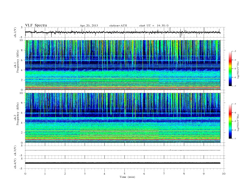Click the ch.1 "Frequency (kHz)" axis label
The height and width of the screenshot is (195, 252).
[x=18, y=61]
